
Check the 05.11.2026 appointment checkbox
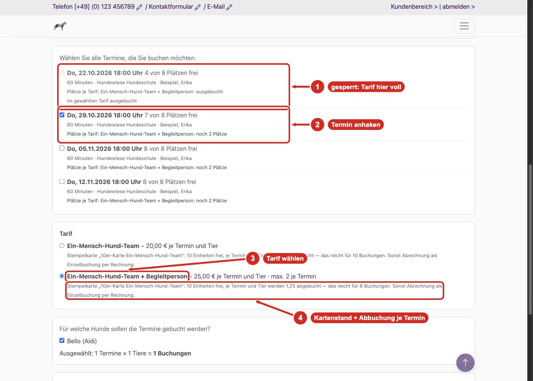point(62,148)
